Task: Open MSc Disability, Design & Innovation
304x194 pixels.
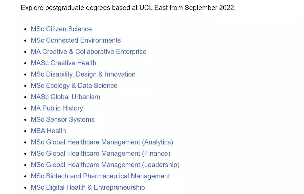Action: 83,74
